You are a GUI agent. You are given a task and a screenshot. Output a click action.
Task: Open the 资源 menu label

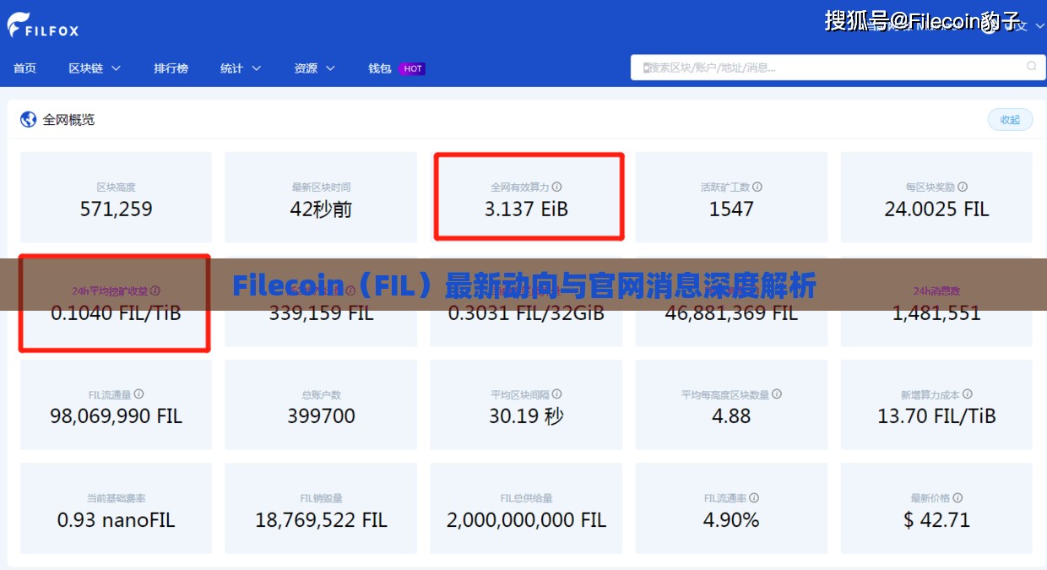tap(306, 68)
